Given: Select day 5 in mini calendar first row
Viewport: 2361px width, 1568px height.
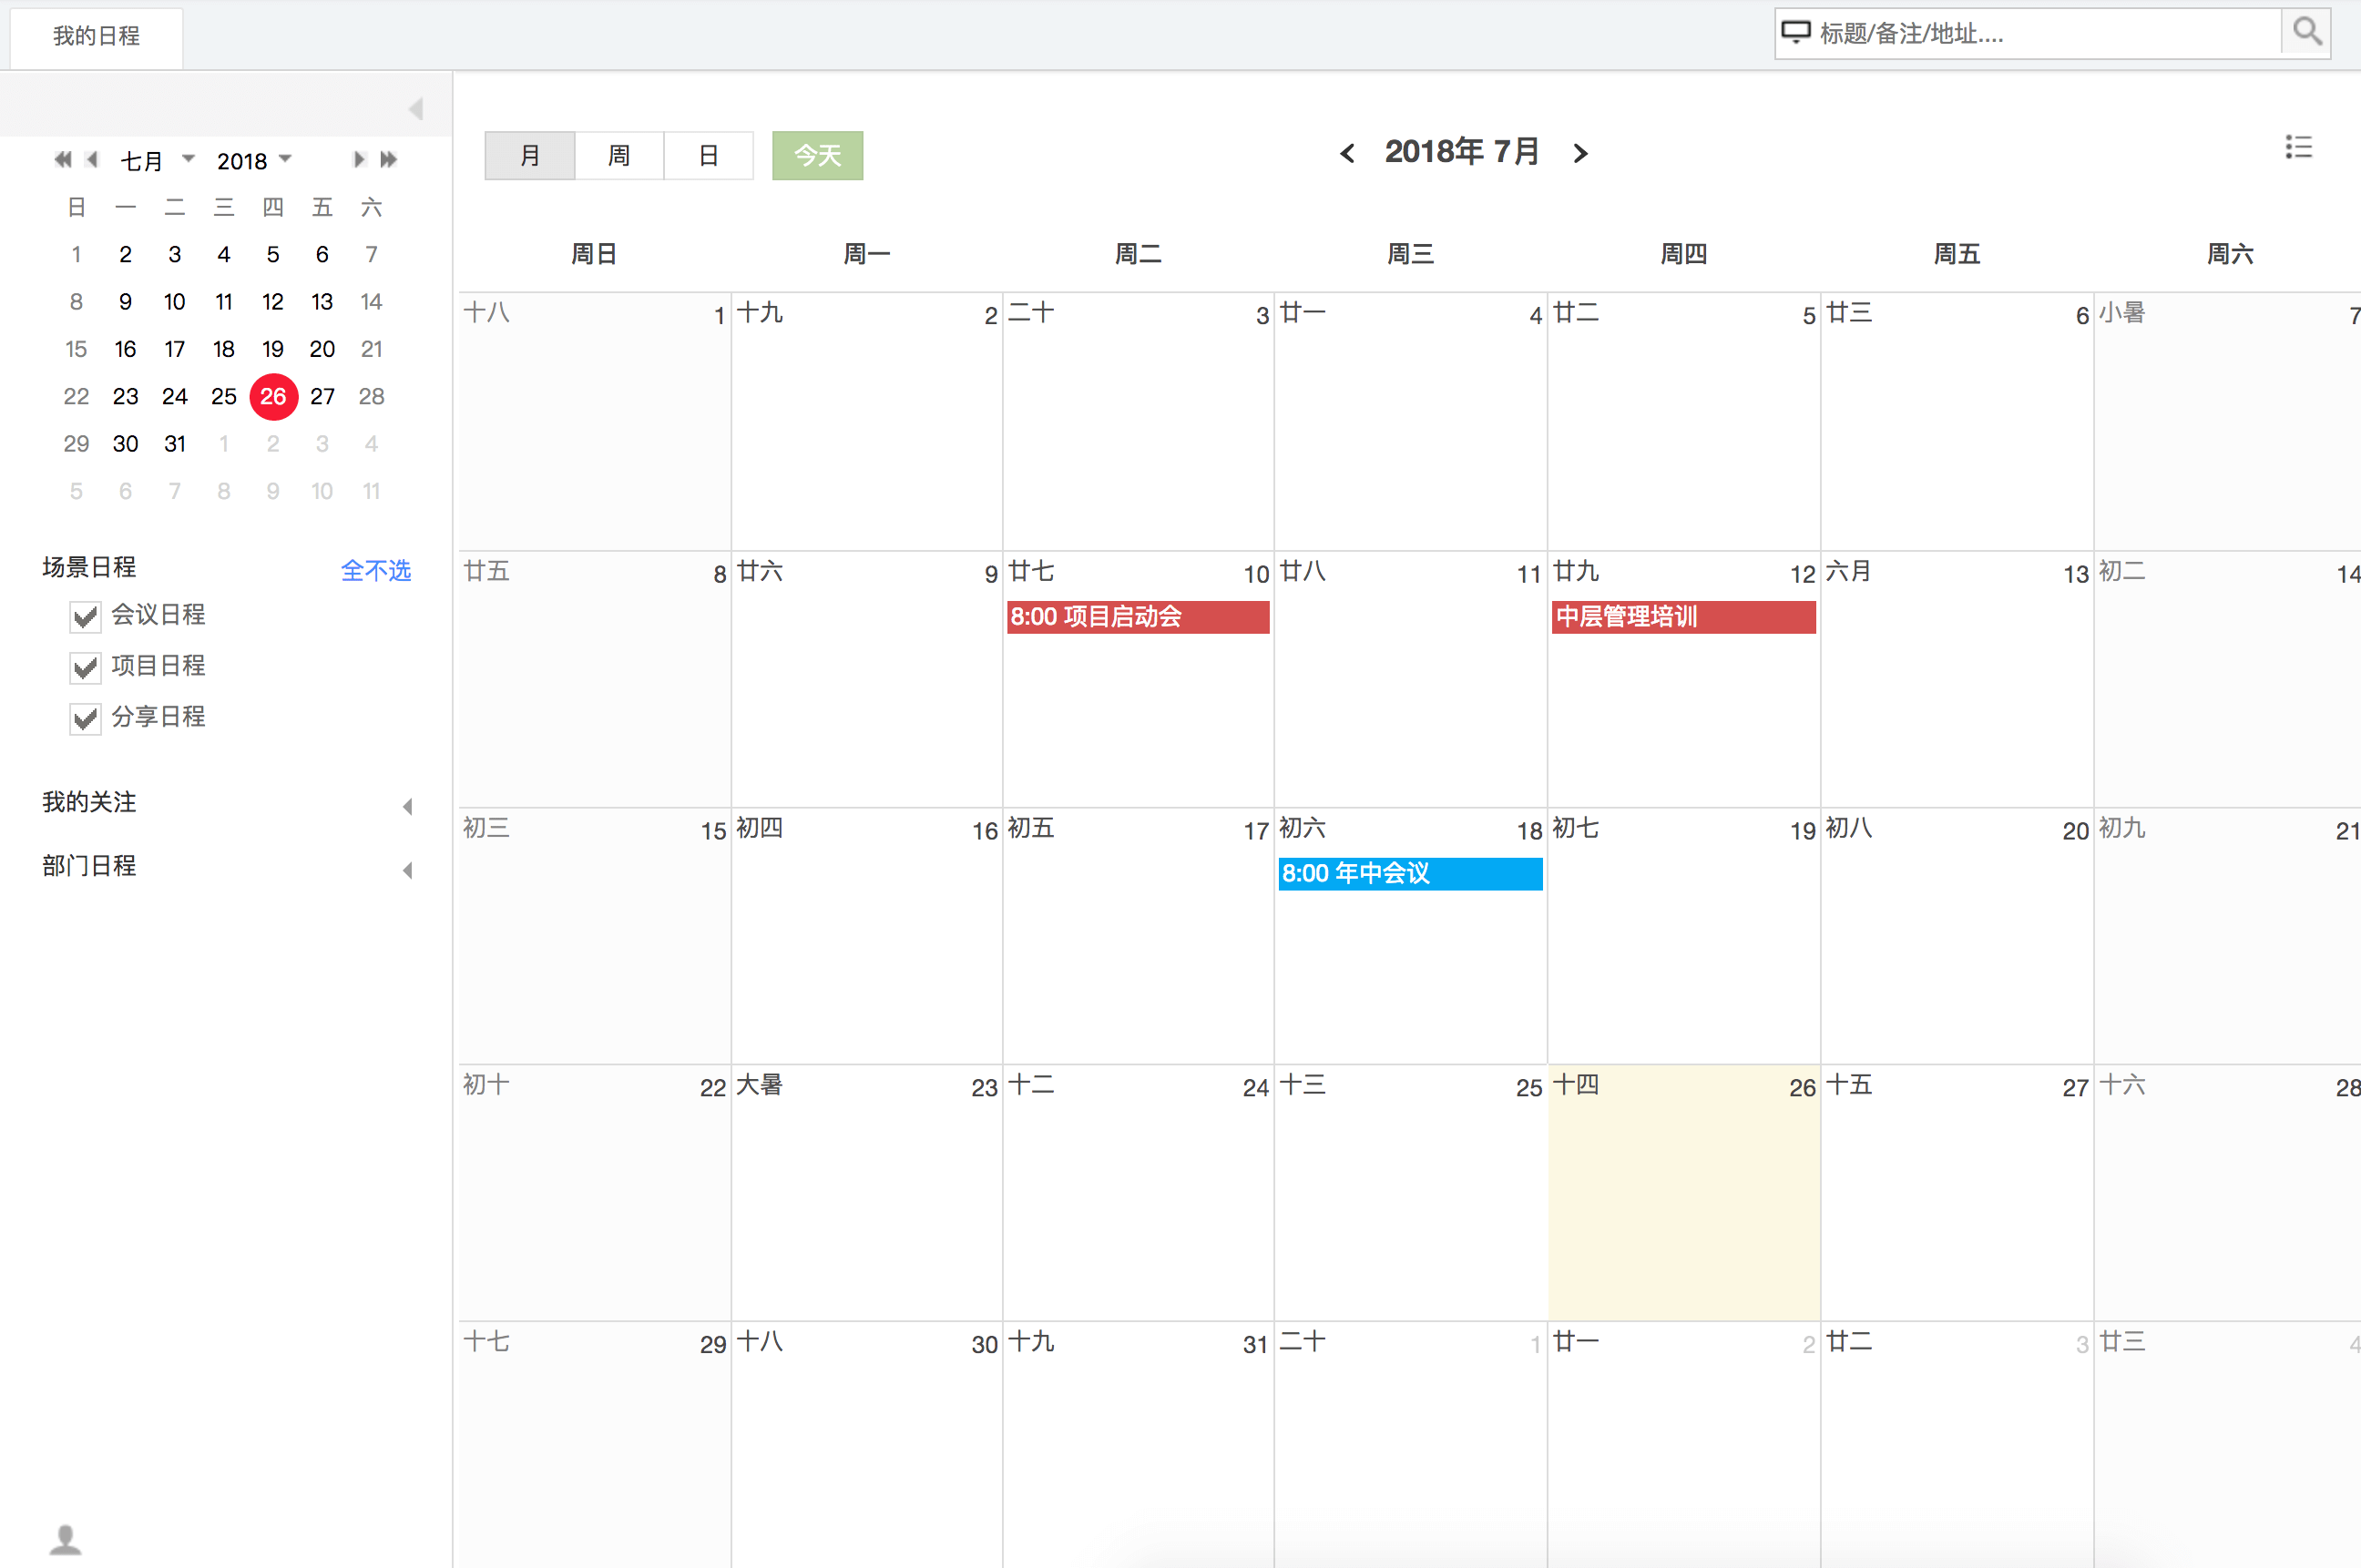Looking at the screenshot, I should click(x=272, y=255).
